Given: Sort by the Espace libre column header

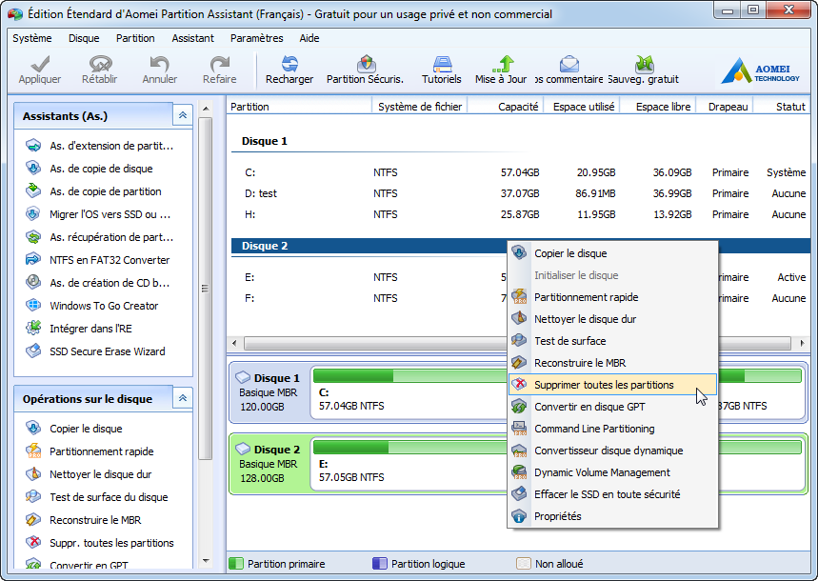Looking at the screenshot, I should pyautogui.click(x=657, y=107).
